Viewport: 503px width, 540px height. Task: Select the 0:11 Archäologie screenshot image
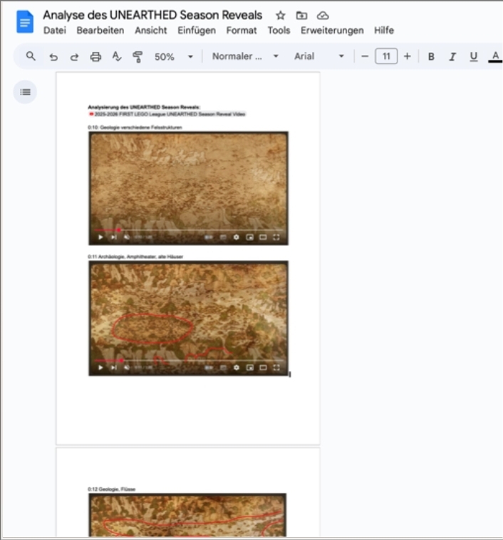point(189,318)
